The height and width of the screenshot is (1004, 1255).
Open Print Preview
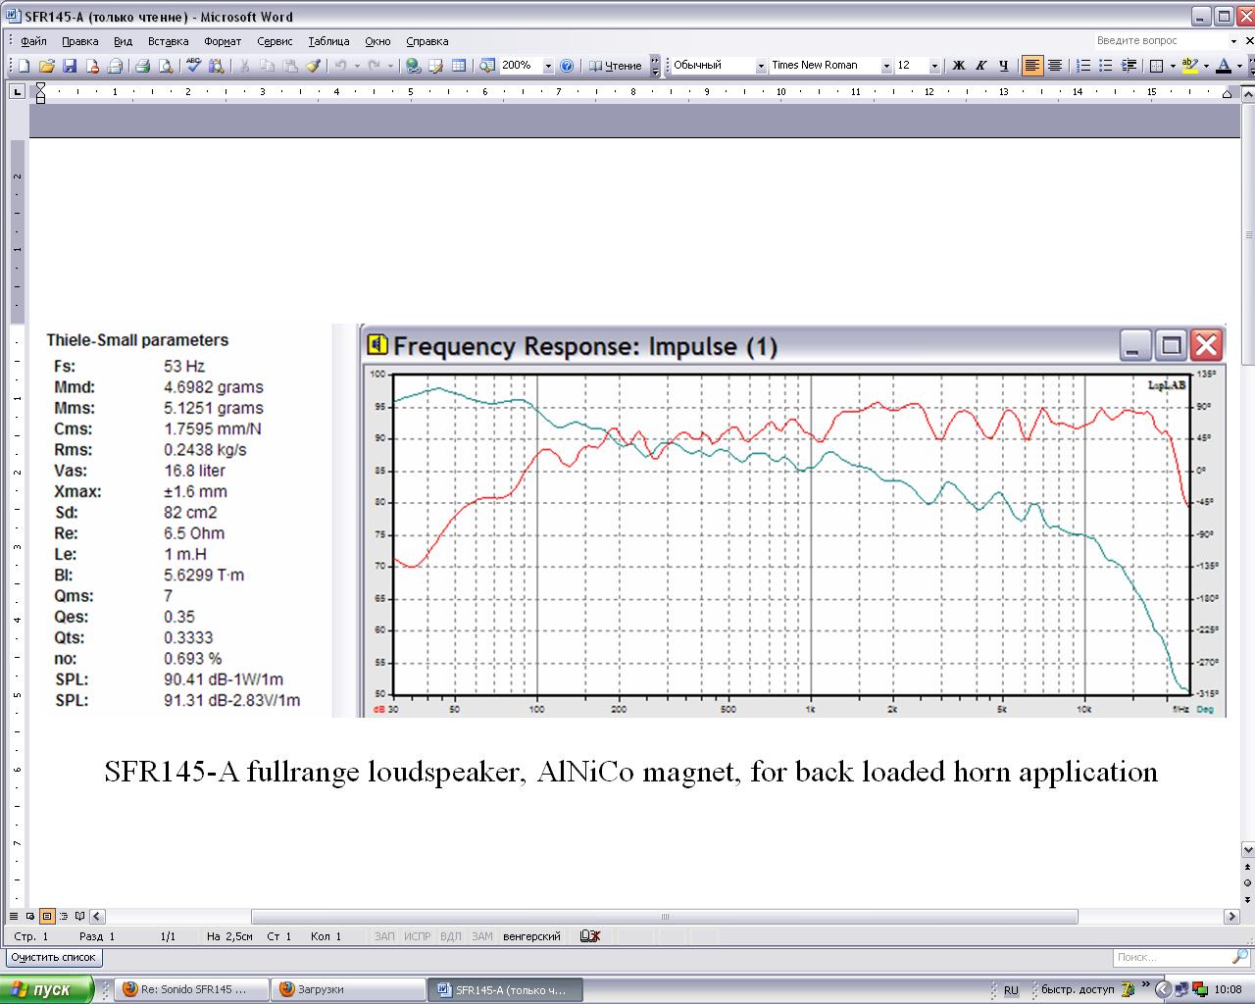point(166,66)
